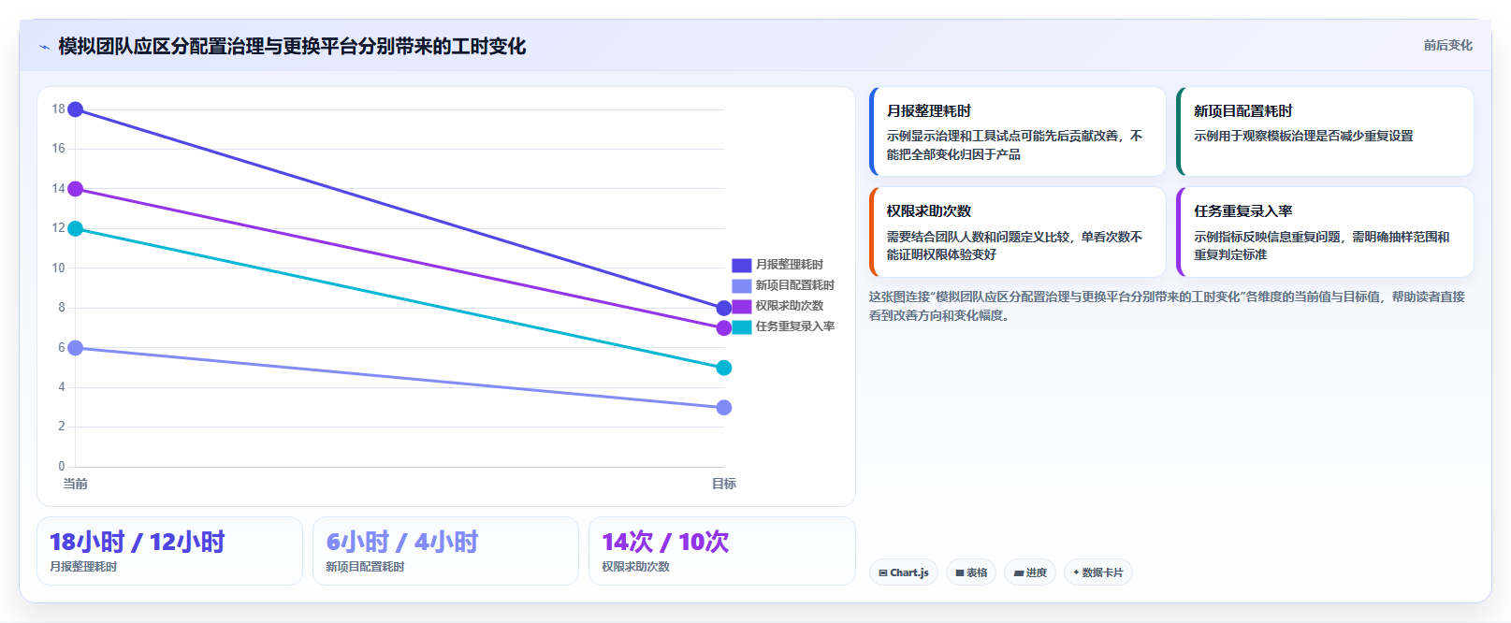Open the 新项目配置耗时 description card
This screenshot has height=623, width=1511.
pos(1325,132)
